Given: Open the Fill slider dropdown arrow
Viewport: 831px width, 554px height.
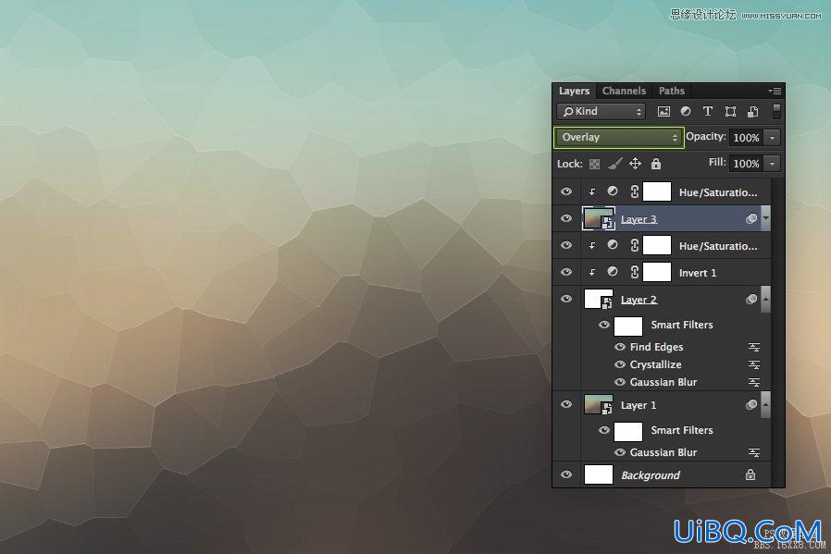Looking at the screenshot, I should [772, 164].
